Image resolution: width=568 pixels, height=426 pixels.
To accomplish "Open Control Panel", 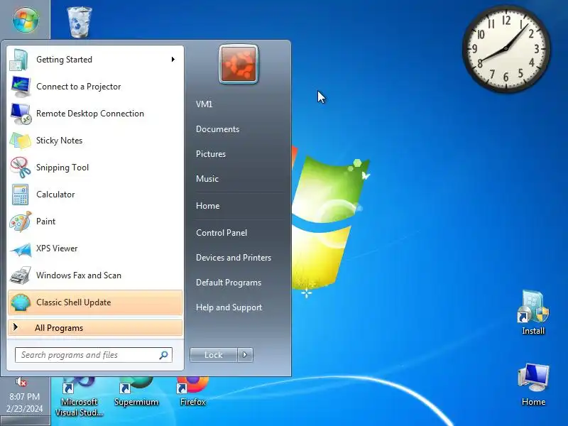I will pyautogui.click(x=222, y=233).
